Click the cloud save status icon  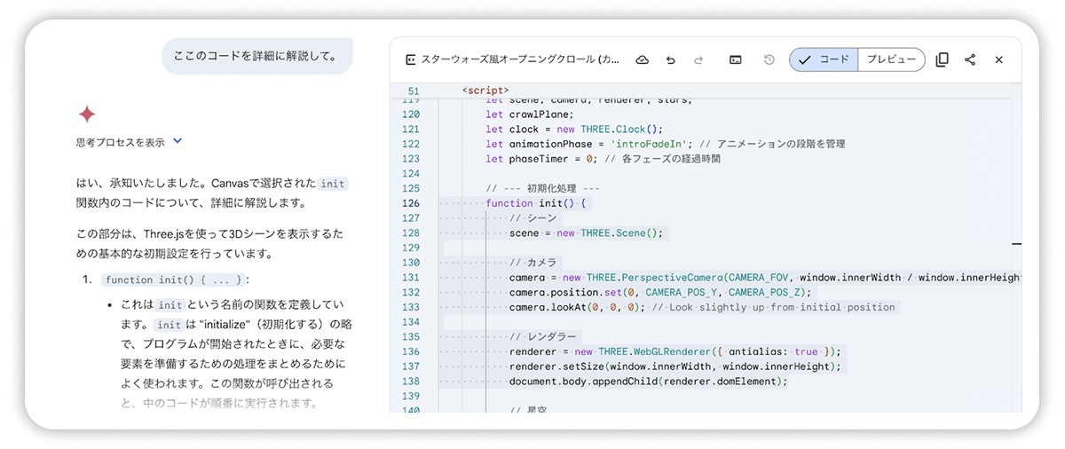click(643, 59)
